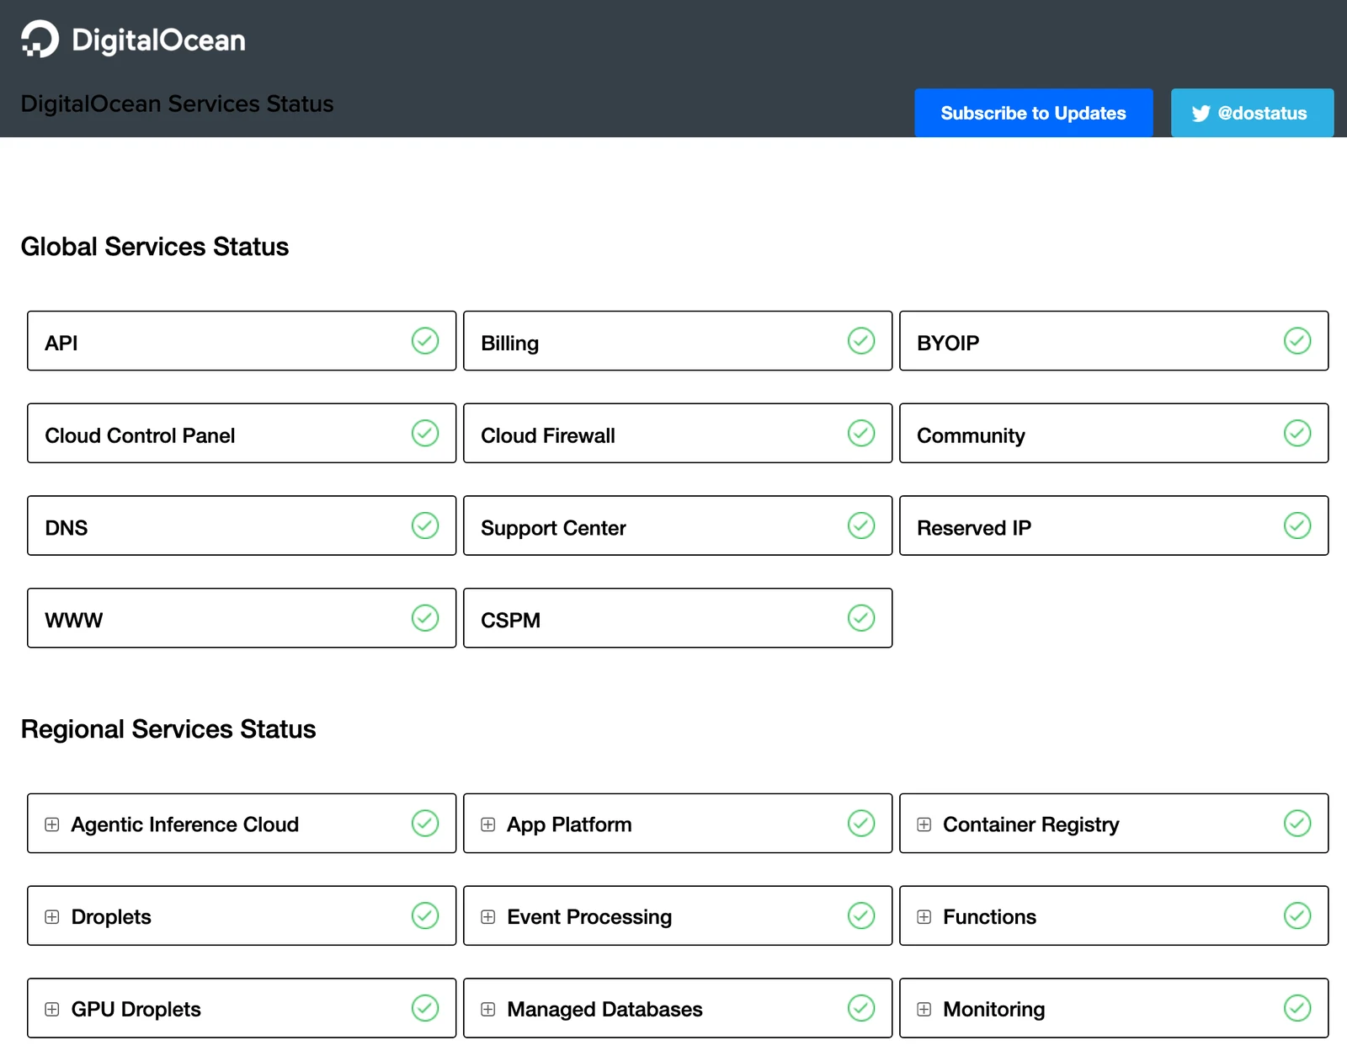Screen dimensions: 1347x1051
Task: Click the DNS status checkmark icon
Action: click(425, 526)
